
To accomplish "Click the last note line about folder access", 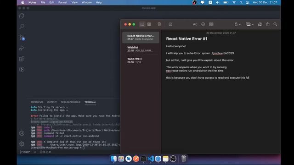I will click(207, 77).
